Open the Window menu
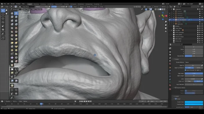The image size is (204, 114). pyautogui.click(x=18, y=4)
